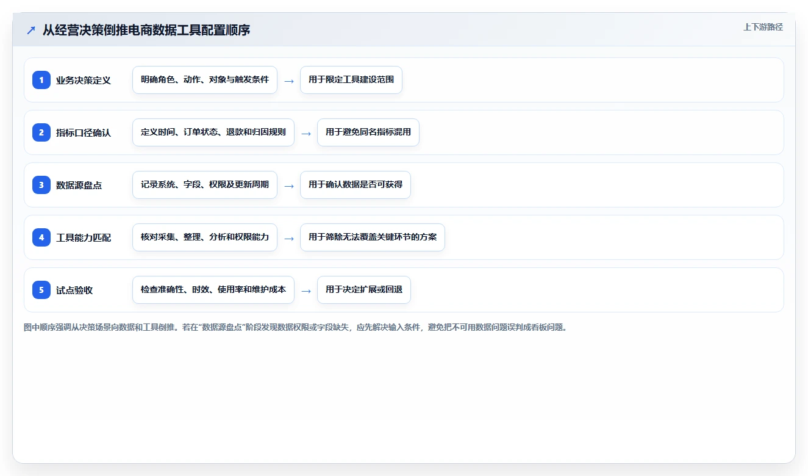
Task: Select the 定义时间、订单状态、退款和归因规则 box
Action: pyautogui.click(x=213, y=132)
